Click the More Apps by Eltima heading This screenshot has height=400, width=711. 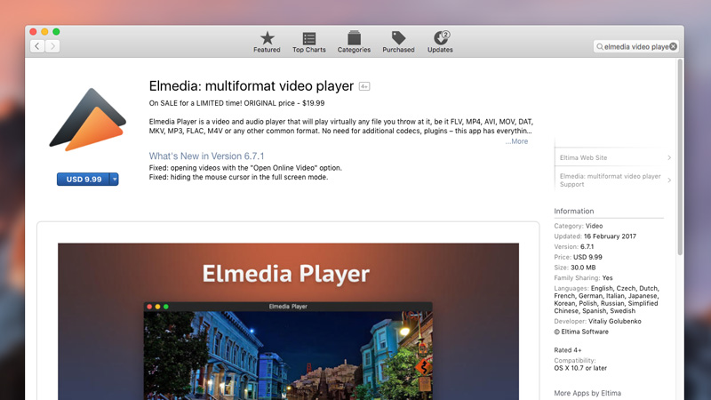[587, 393]
